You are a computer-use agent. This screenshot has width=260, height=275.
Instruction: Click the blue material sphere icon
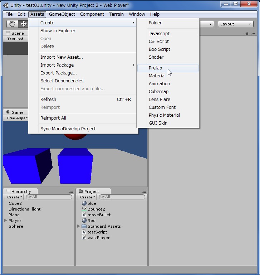tap(84, 203)
